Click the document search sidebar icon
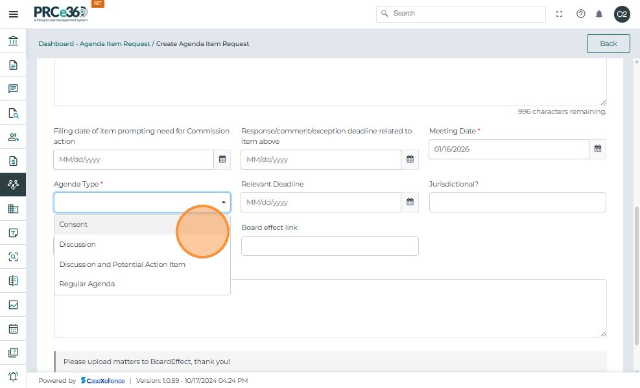Screen dimensions: 640x388 [x=13, y=113]
